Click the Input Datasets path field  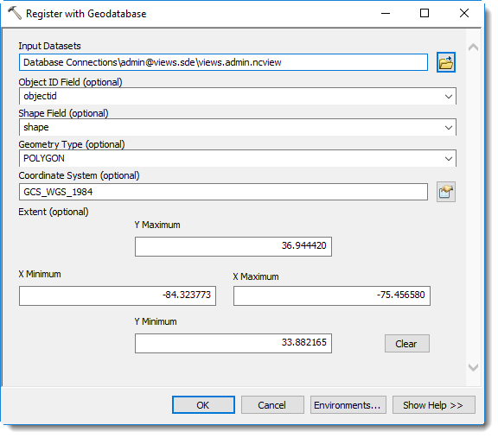click(x=223, y=62)
